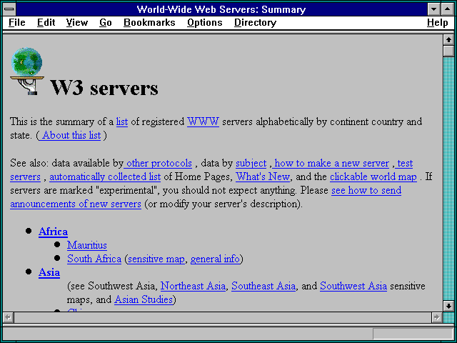Open the Asia continent link
457x343 pixels.
click(49, 272)
